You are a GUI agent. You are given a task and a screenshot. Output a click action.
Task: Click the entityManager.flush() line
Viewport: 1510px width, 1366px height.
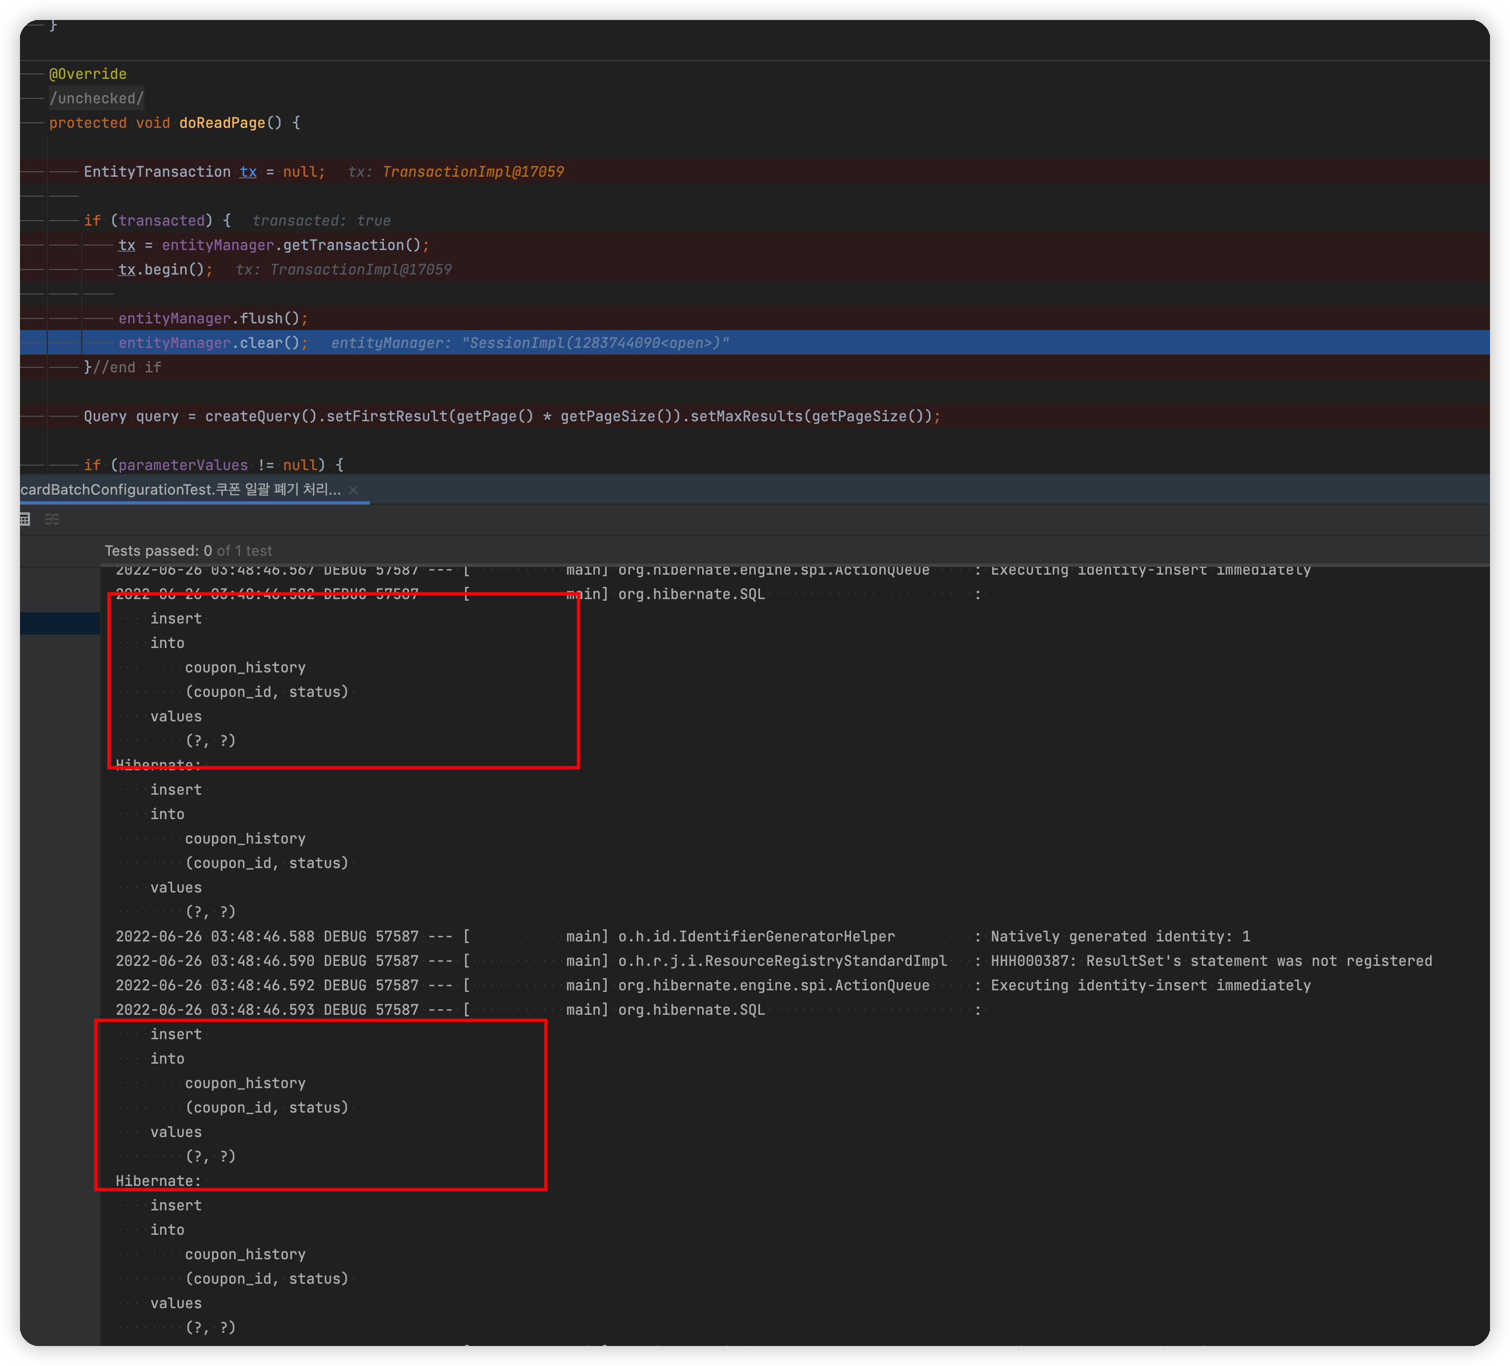click(213, 318)
